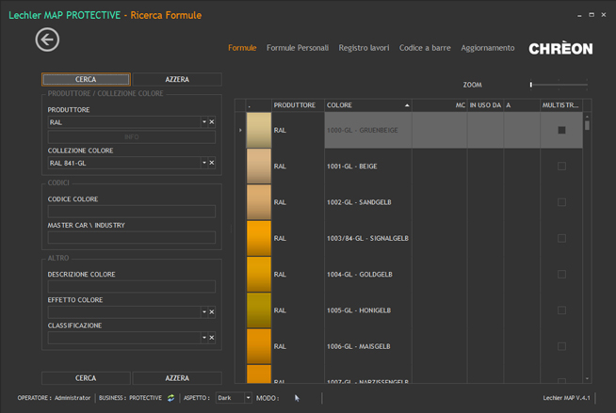Toggle Multistrato checkbox for 1003/84-GL Signalgelb

561,238
